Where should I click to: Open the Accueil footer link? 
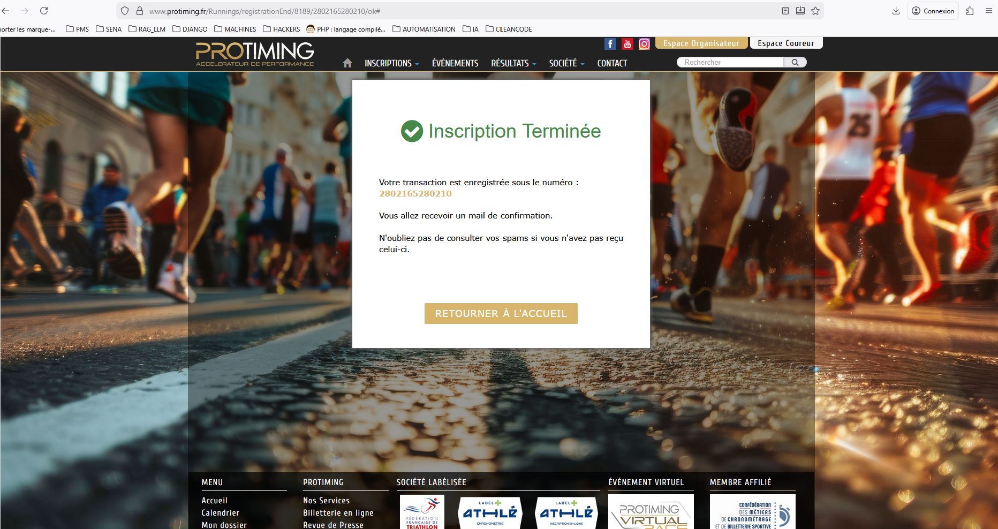[214, 501]
